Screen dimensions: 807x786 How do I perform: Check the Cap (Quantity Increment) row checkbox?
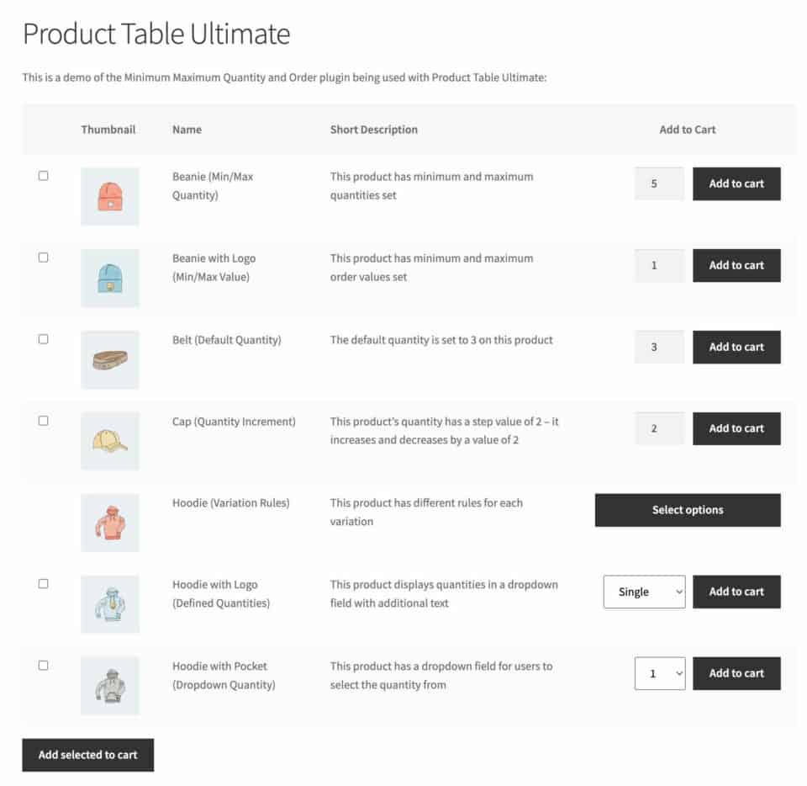[43, 421]
